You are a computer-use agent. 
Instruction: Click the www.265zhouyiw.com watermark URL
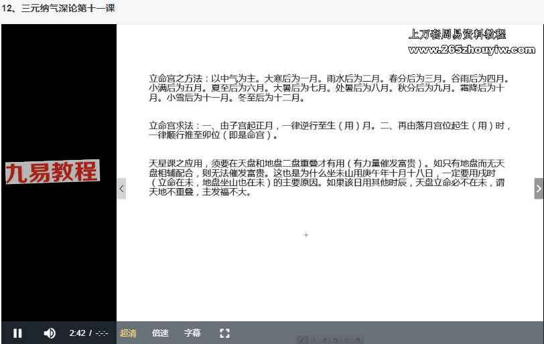[472, 50]
